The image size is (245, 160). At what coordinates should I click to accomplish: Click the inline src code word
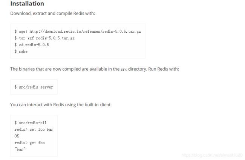124,69
